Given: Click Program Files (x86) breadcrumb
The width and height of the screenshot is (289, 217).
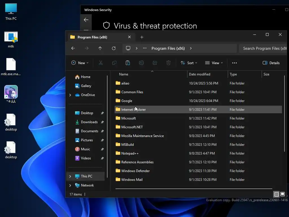Looking at the screenshot, I should click(x=168, y=48).
